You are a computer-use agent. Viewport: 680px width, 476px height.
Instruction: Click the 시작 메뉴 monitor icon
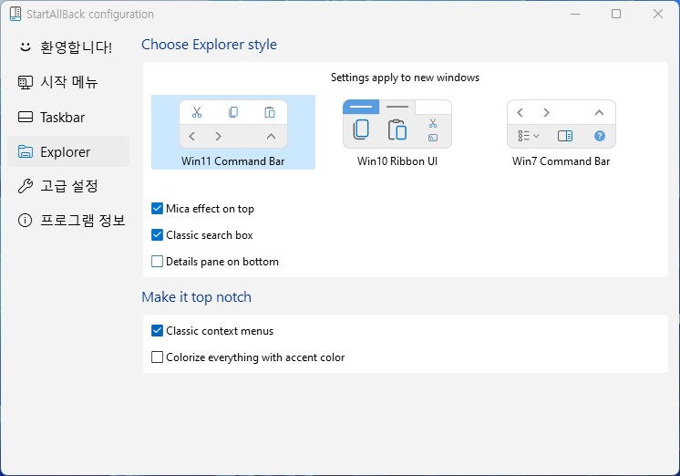26,82
